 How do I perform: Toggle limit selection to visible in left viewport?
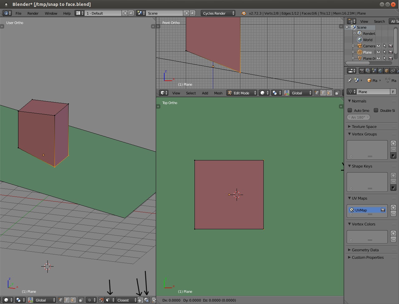[81, 300]
